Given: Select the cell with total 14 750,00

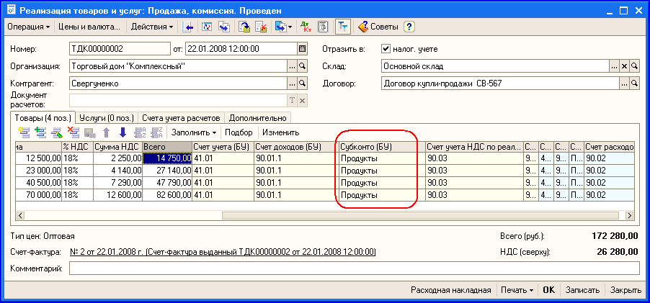Looking at the screenshot, I should tap(167, 158).
